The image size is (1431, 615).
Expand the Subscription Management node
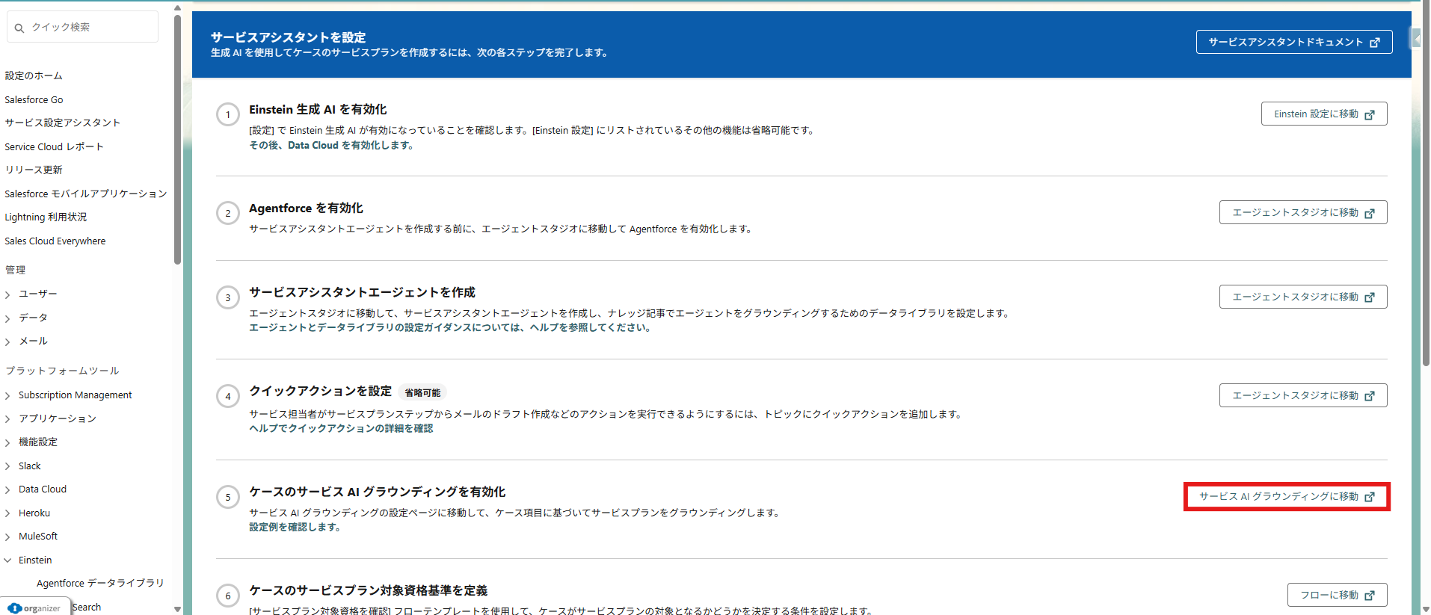[8, 395]
